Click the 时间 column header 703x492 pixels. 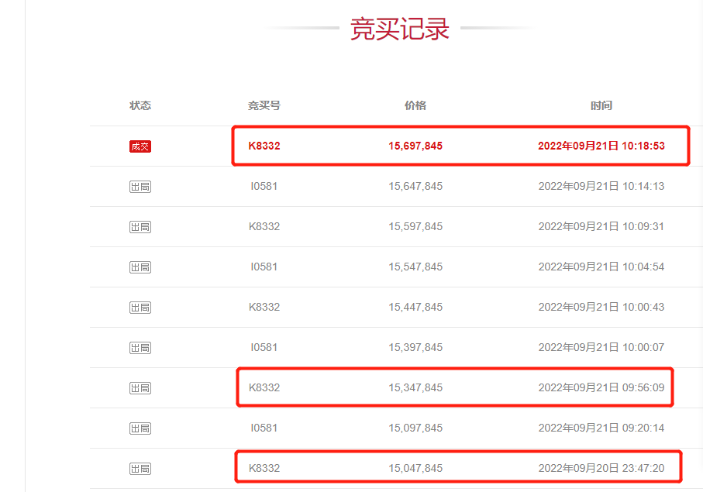pyautogui.click(x=601, y=105)
